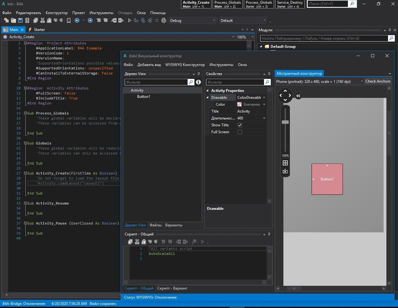Click the zoom-to-fit icon under zoom slider
The image size is (398, 308).
(x=285, y=163)
